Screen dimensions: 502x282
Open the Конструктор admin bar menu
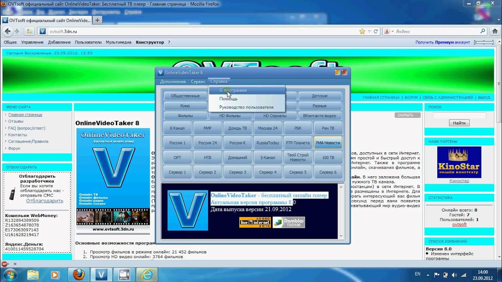(x=150, y=42)
